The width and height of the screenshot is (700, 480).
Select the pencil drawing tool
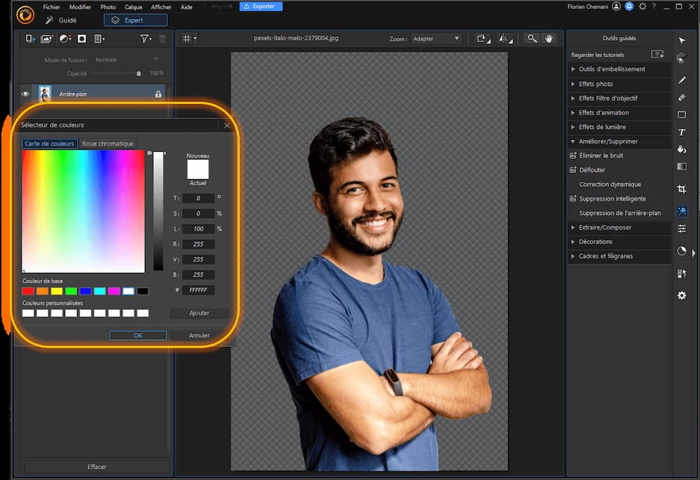(682, 80)
